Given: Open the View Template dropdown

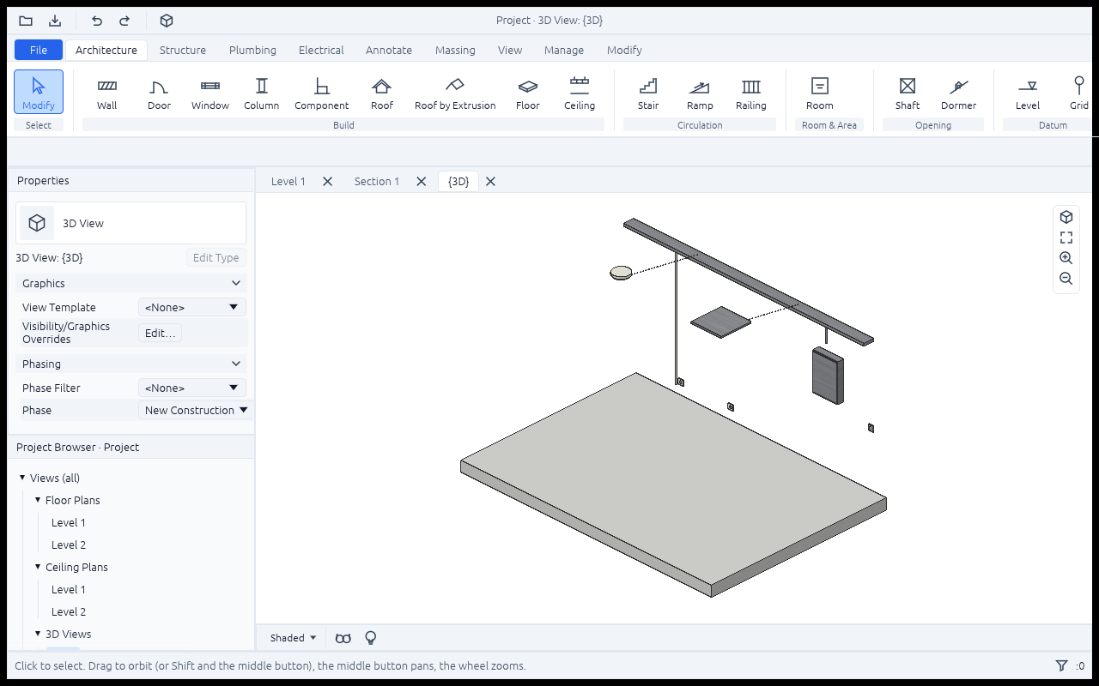Looking at the screenshot, I should (192, 307).
